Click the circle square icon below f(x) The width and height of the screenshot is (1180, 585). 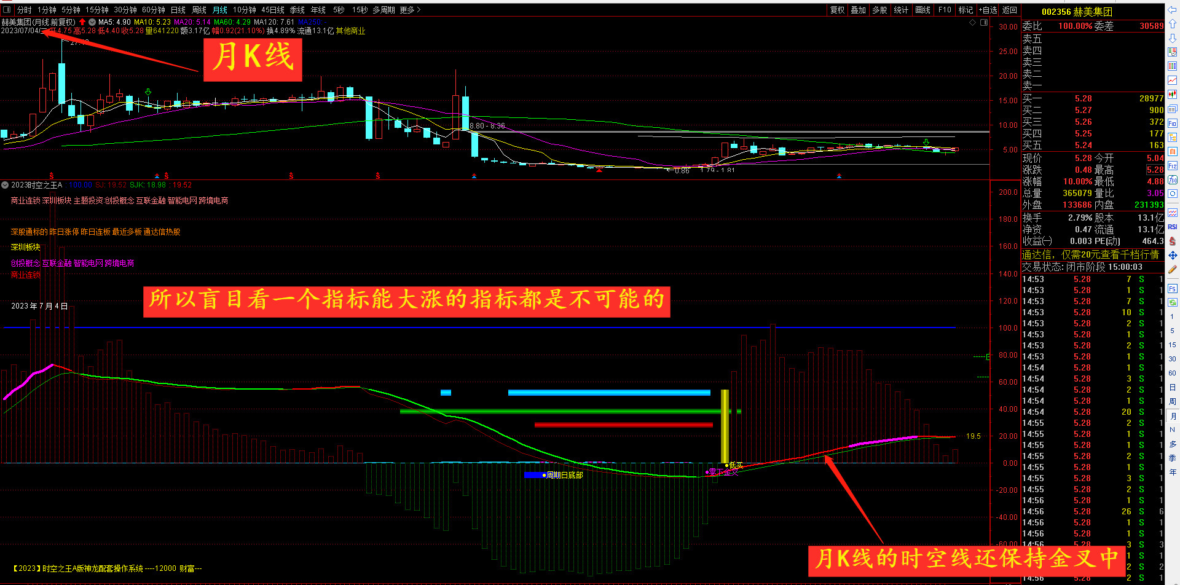click(1173, 194)
